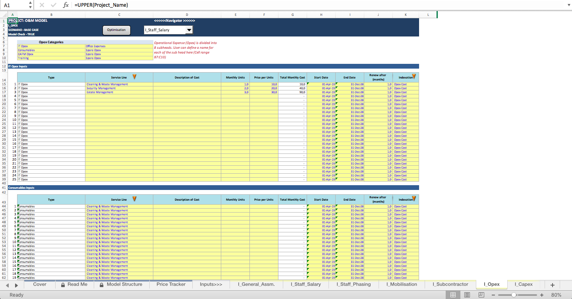Open the Service Line filter funnel dropdown
Viewport: 572px width, 299px height.
pyautogui.click(x=134, y=77)
